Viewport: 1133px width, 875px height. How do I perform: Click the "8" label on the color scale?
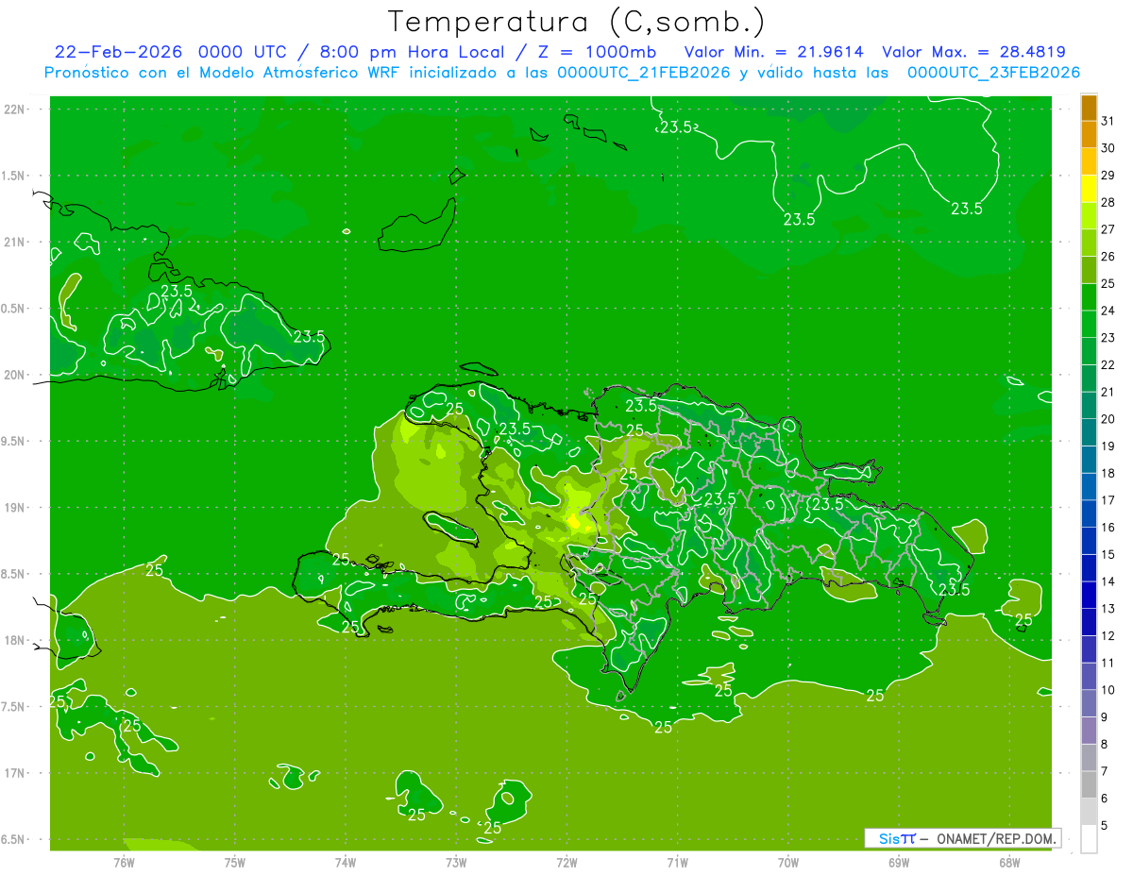tap(1105, 744)
